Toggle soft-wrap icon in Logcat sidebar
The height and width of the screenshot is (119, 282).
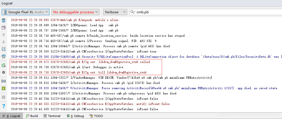(3, 49)
